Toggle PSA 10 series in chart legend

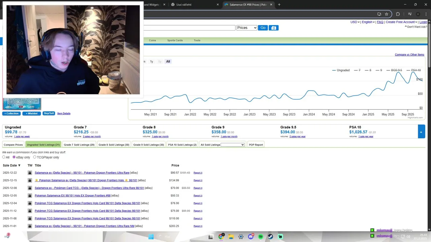point(413,70)
